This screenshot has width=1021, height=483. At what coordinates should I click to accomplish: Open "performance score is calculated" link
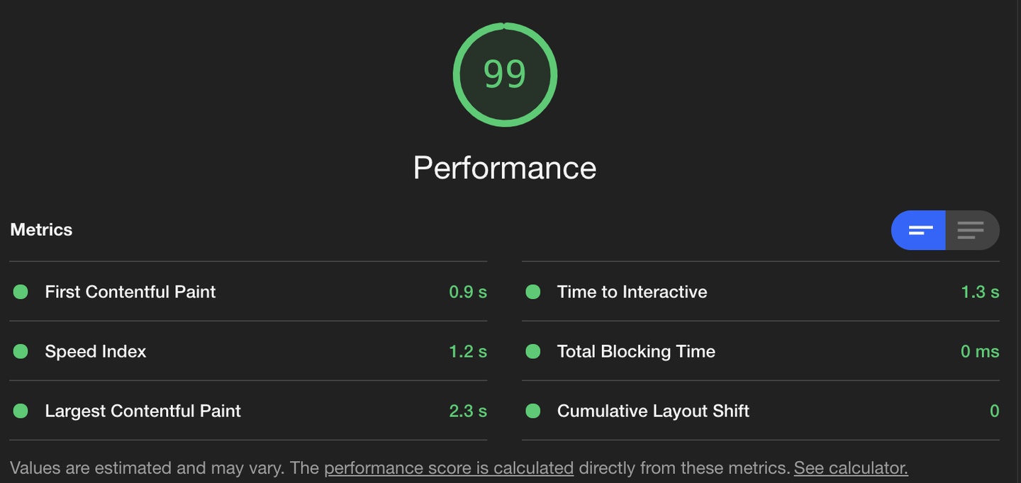point(449,468)
